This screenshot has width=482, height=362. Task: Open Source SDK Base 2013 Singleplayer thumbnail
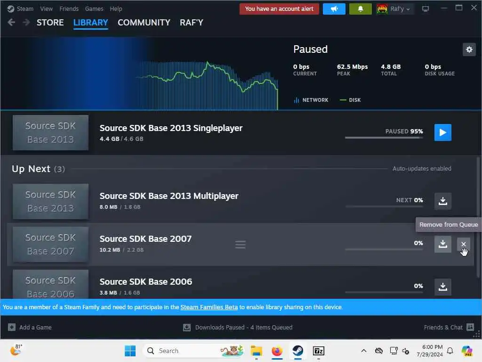pos(50,132)
